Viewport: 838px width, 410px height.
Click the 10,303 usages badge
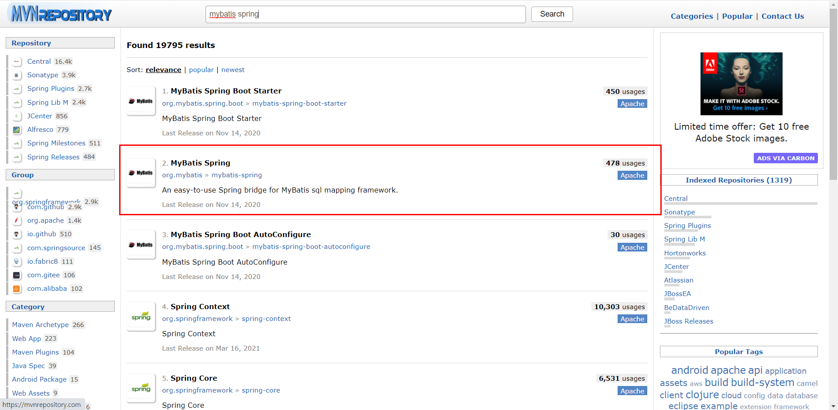click(619, 307)
